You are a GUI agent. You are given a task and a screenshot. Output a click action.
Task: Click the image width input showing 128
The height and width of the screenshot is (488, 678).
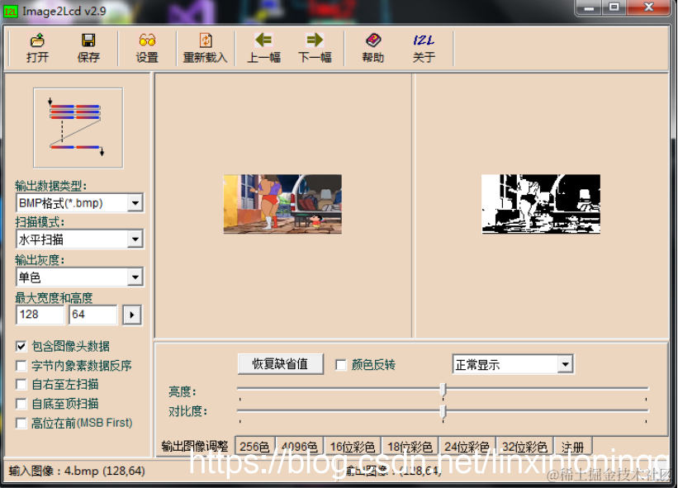tap(39, 315)
